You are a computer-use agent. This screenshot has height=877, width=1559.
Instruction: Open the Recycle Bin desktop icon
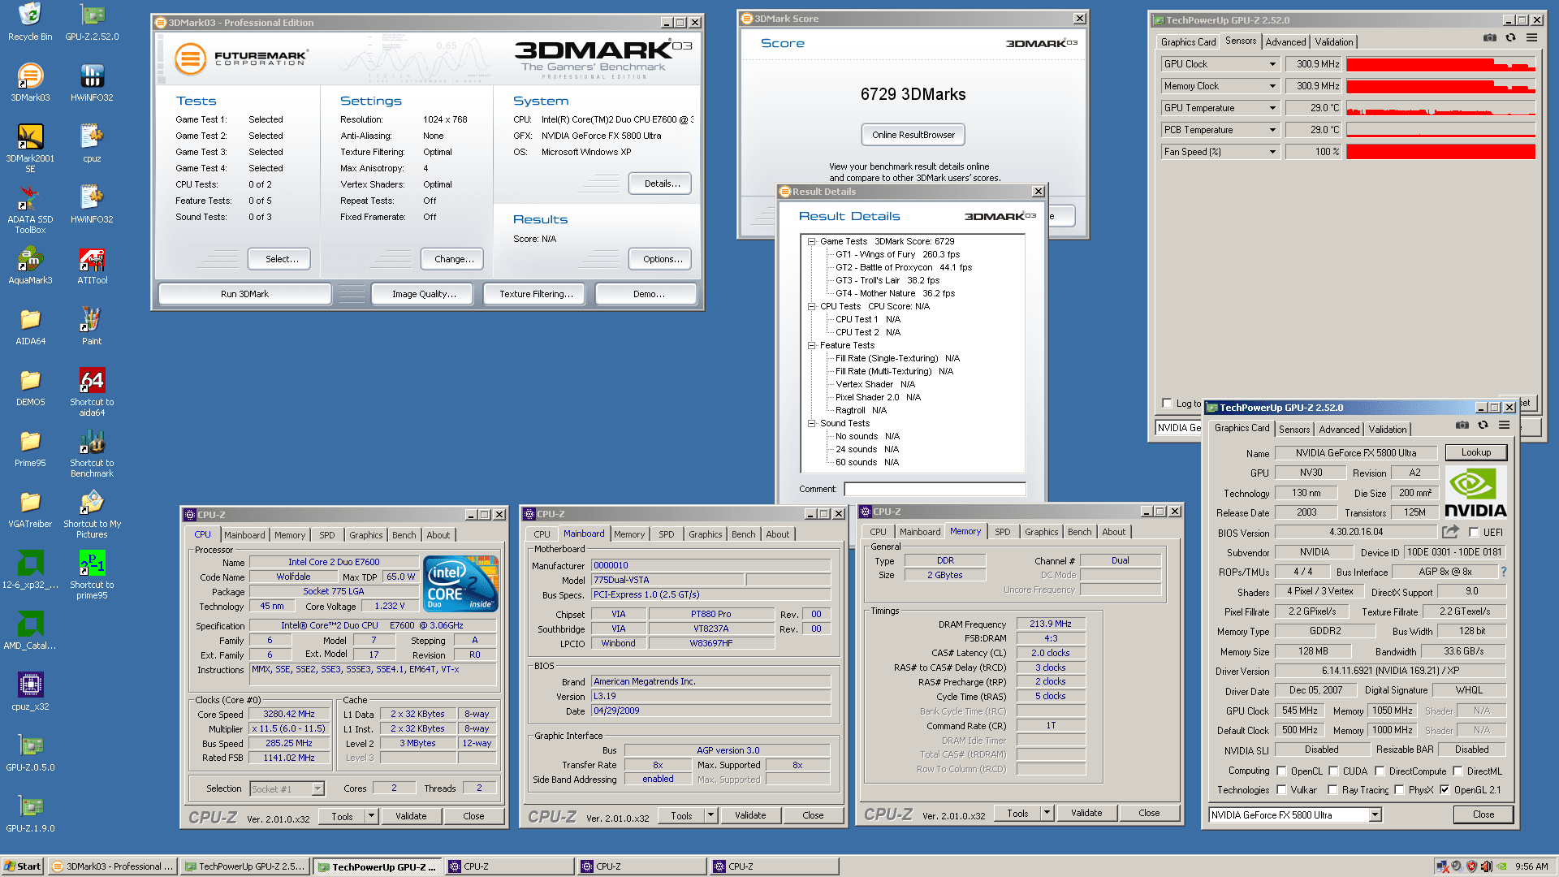(x=30, y=21)
